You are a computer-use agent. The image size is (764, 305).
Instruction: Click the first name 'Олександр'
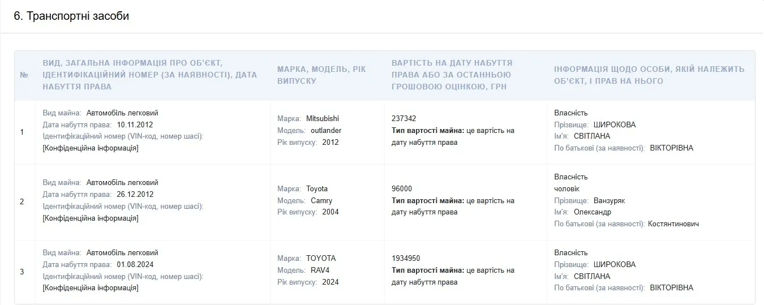pyautogui.click(x=593, y=212)
